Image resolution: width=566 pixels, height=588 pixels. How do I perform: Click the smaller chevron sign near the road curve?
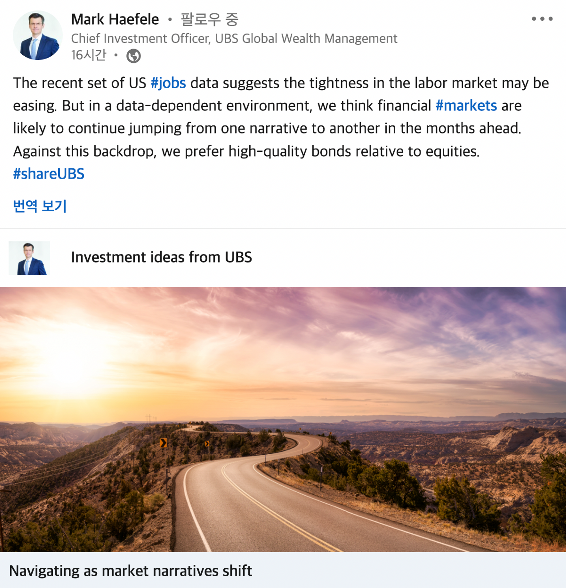point(207,443)
